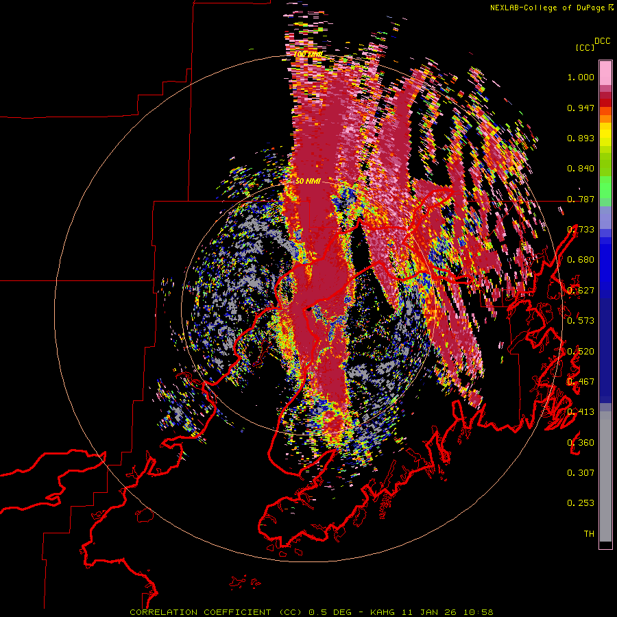617x617 pixels.
Task: Select the 0.467 legend value
Action: tap(581, 381)
